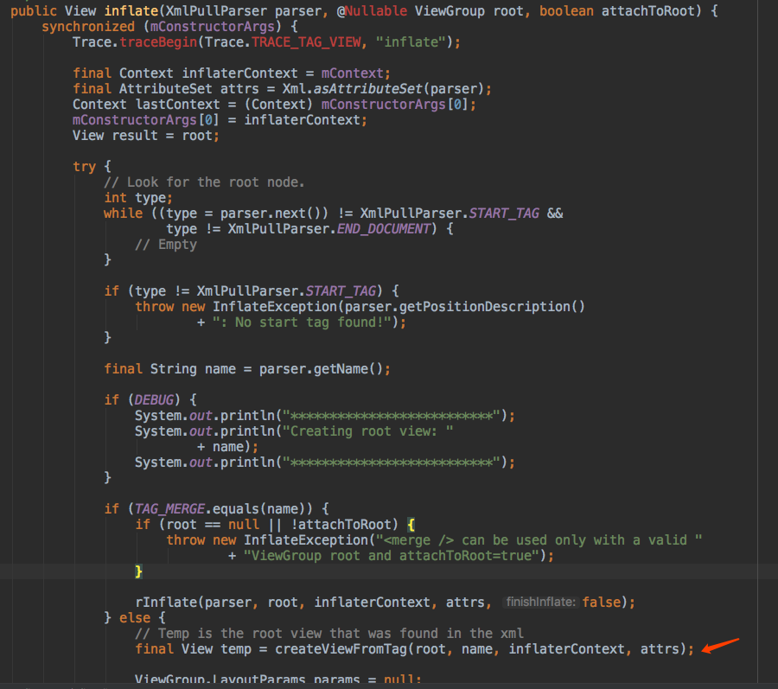Screen dimensions: 778x689
Task: Click the mContext field reference
Action: tap(353, 73)
